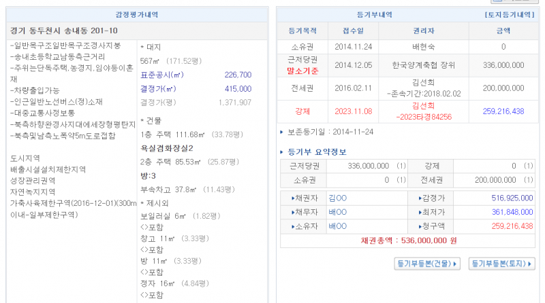The width and height of the screenshot is (545, 303).
Task: Click the arrow beside 청구액 label
Action: (420, 226)
